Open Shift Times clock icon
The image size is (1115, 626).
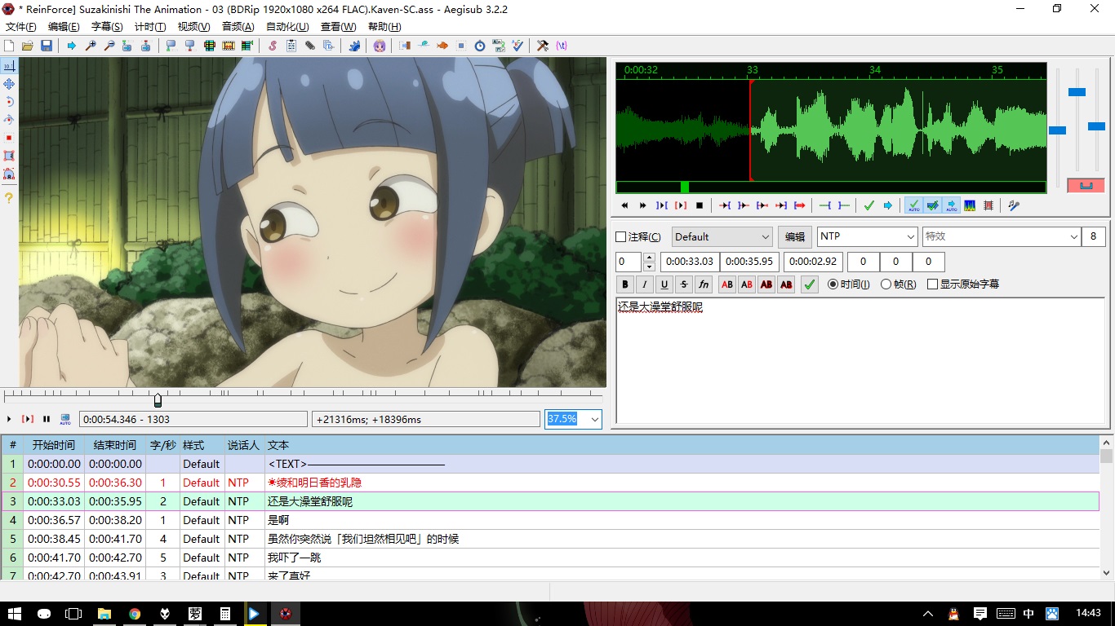pyautogui.click(x=480, y=46)
